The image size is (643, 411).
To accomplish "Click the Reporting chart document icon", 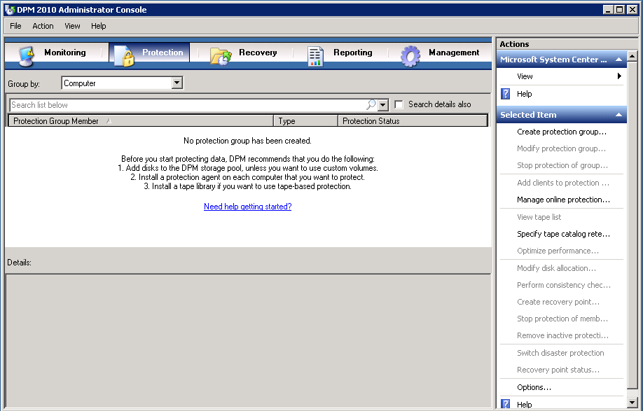I will (x=315, y=56).
